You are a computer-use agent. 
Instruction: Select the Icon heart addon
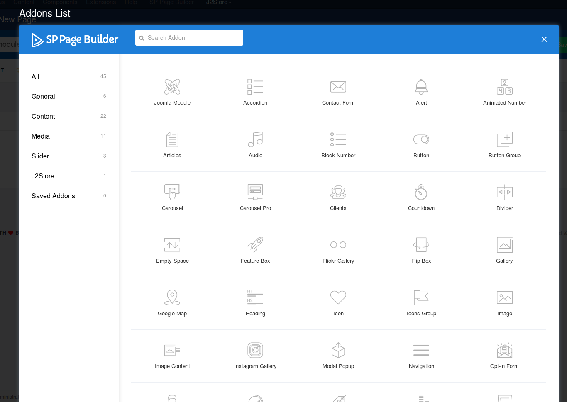click(x=338, y=303)
